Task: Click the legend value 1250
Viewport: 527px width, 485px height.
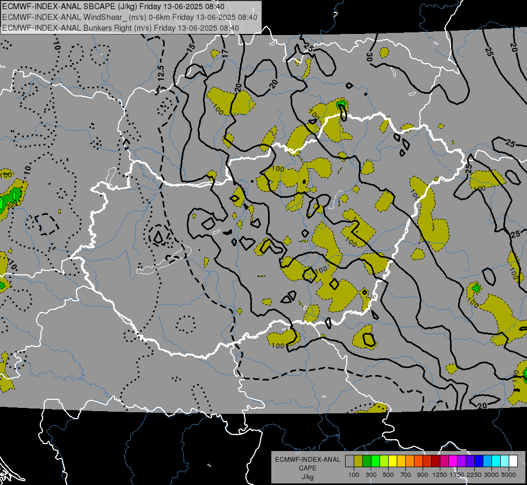Action: pyautogui.click(x=440, y=475)
